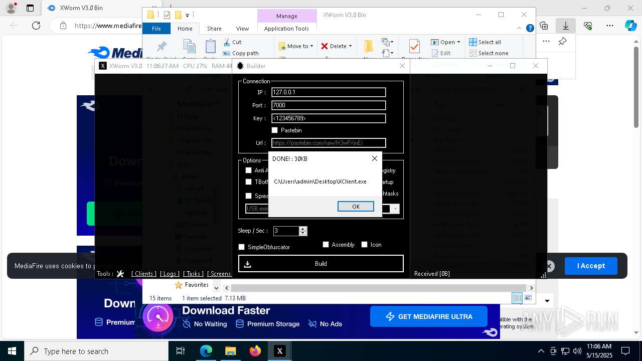Click Edit in the Explorer ribbon

[440, 53]
